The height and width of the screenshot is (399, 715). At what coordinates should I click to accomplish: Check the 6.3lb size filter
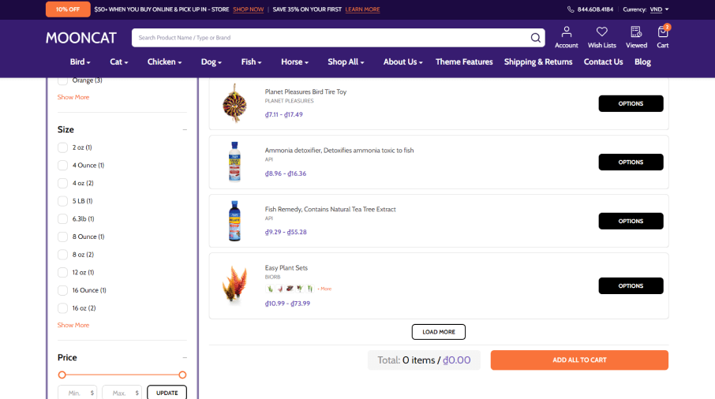(x=62, y=219)
